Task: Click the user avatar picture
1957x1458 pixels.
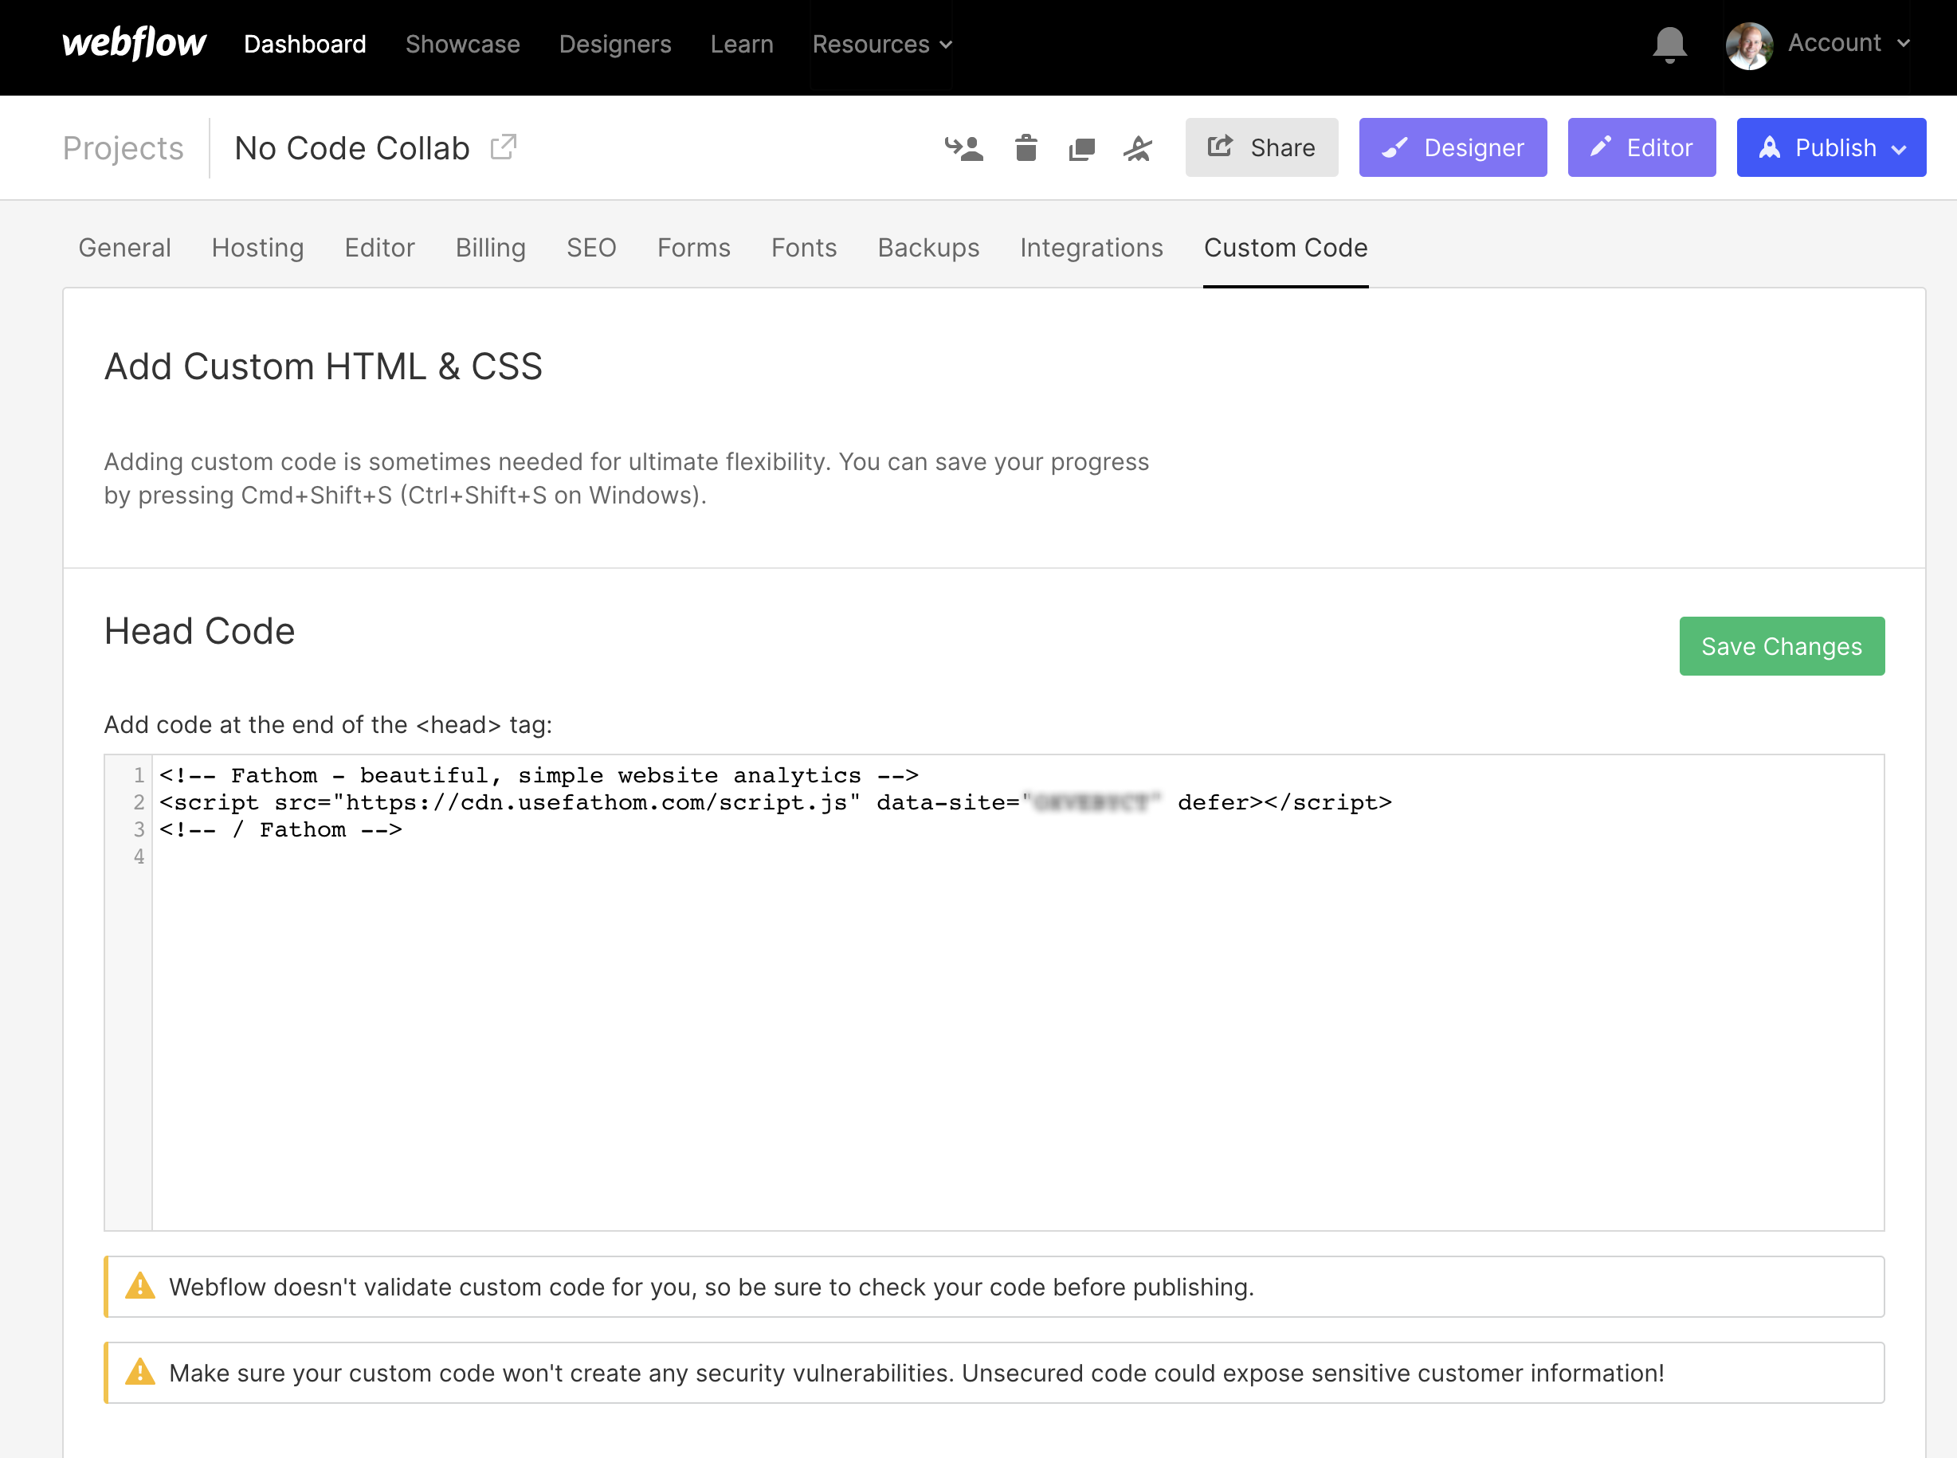Action: tap(1749, 45)
